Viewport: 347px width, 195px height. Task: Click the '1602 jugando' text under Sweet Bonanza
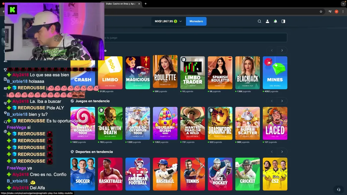[x=79, y=142]
